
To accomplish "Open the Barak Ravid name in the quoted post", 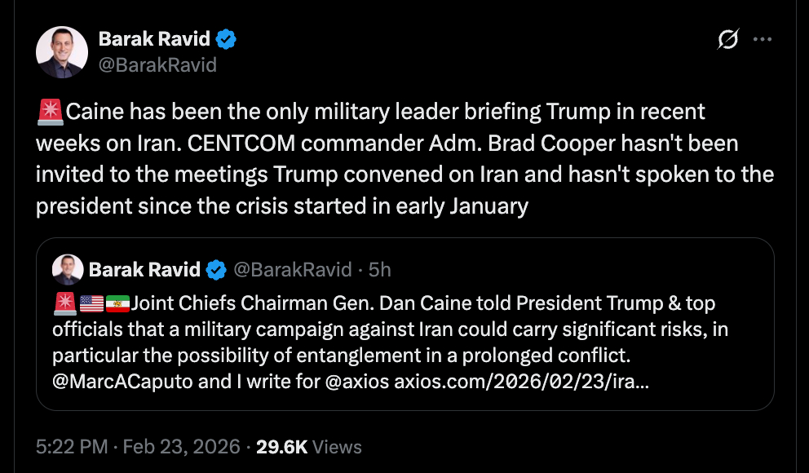I will click(144, 269).
